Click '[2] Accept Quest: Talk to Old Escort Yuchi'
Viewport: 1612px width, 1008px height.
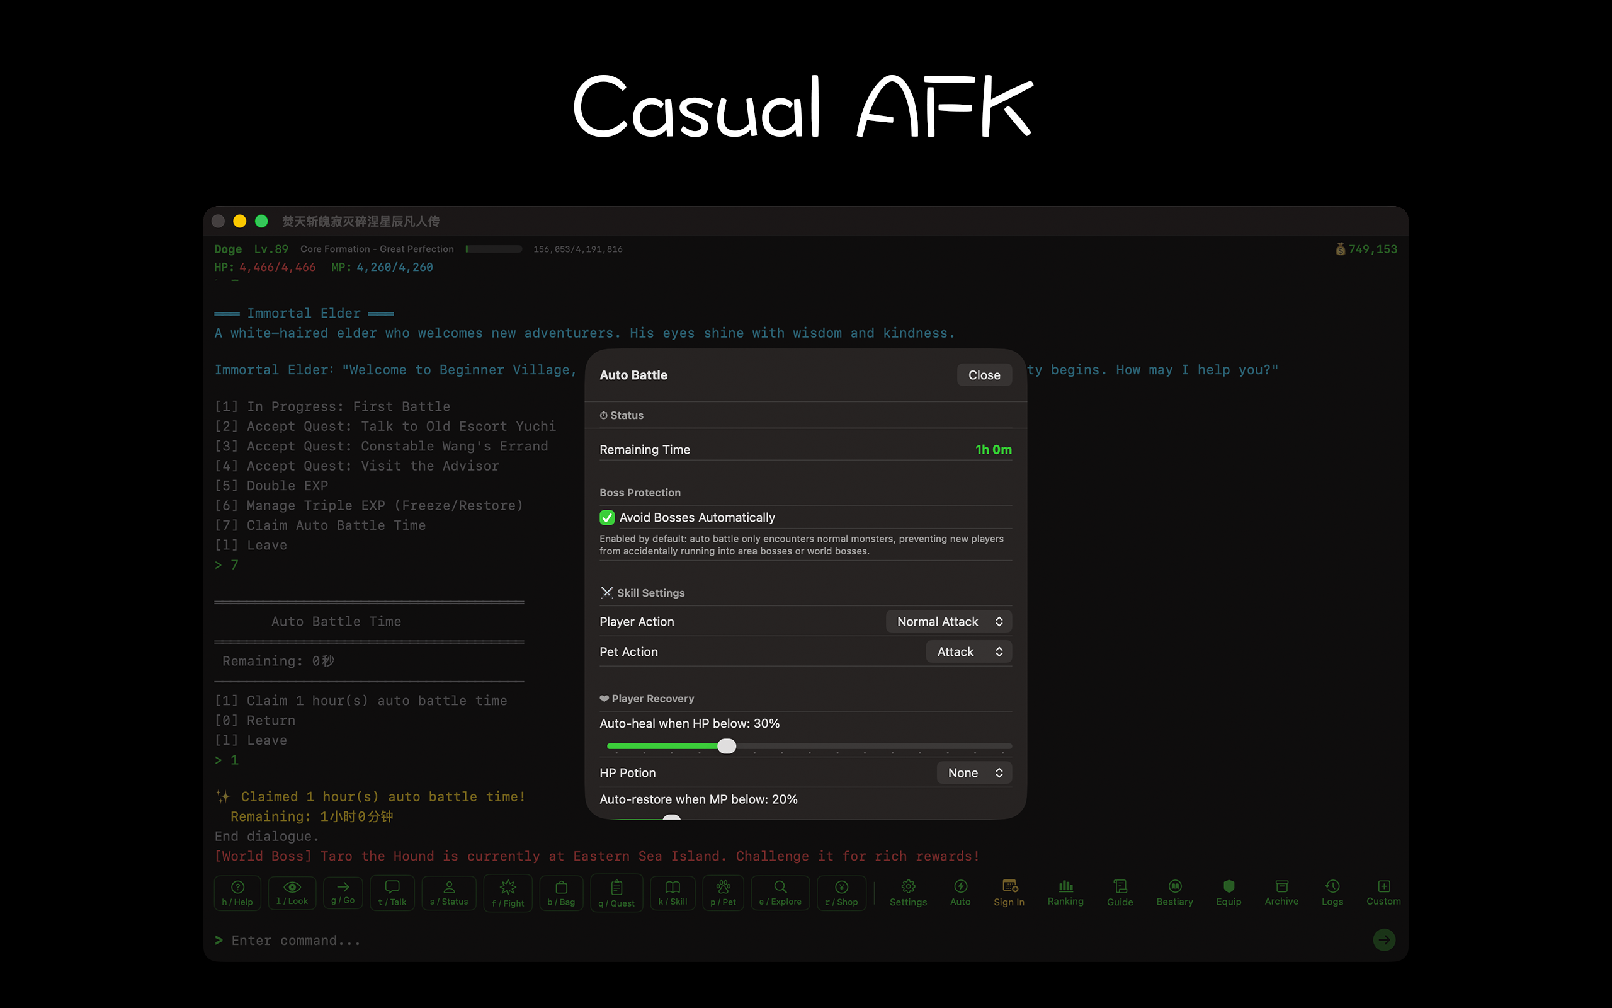coord(385,426)
